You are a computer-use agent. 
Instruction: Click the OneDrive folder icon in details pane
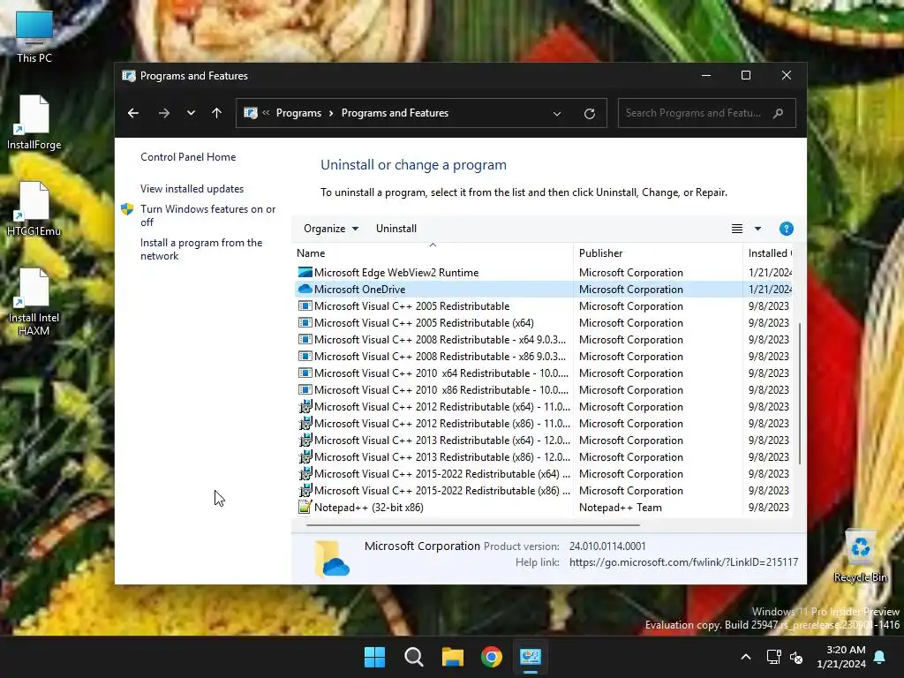coord(332,559)
